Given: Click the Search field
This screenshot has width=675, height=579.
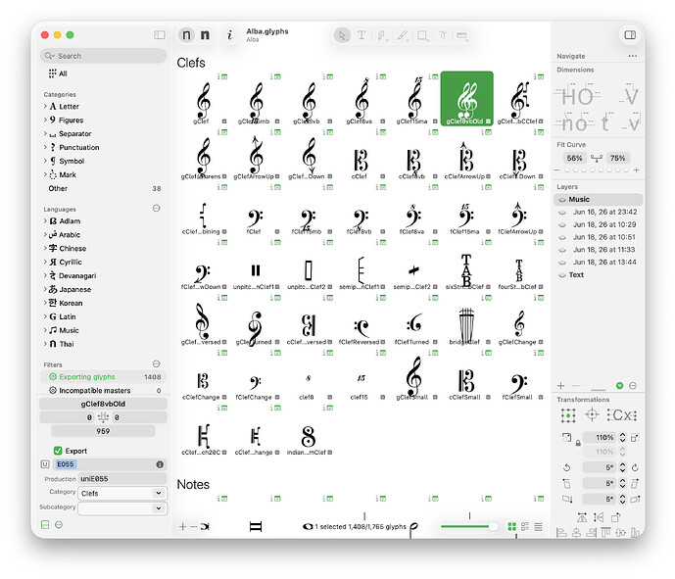Looking at the screenshot, I should coord(103,56).
